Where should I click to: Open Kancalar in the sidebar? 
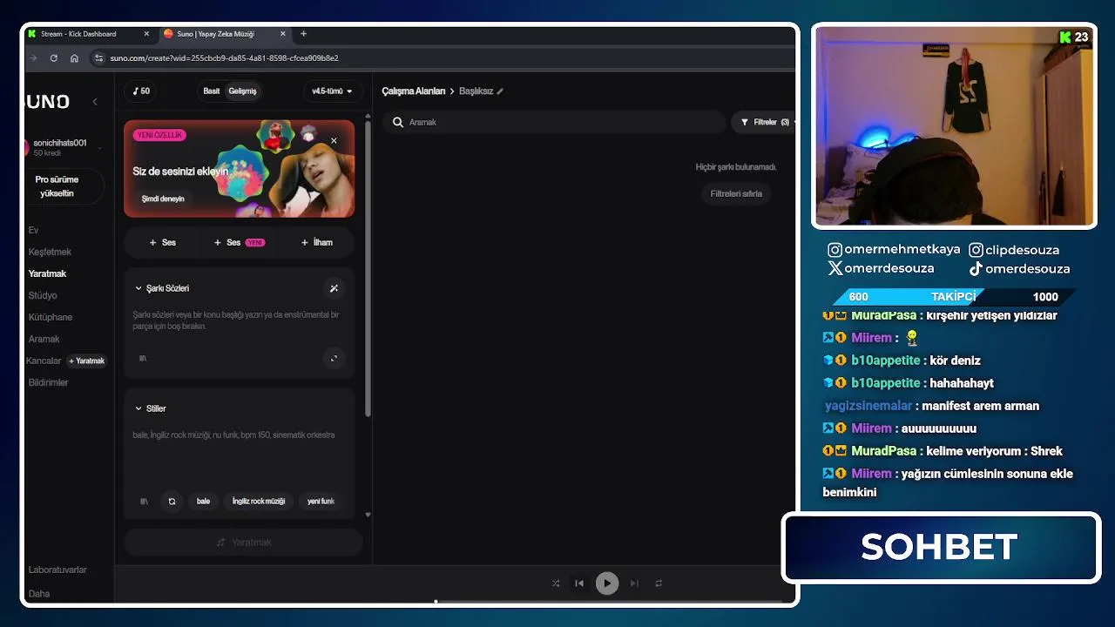44,361
